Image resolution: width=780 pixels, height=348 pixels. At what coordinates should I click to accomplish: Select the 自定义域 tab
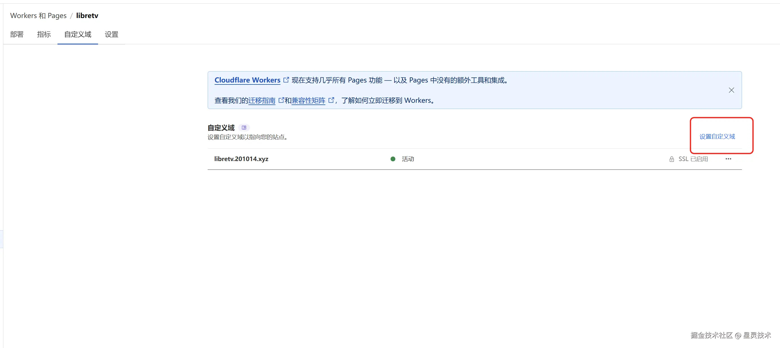pos(77,35)
